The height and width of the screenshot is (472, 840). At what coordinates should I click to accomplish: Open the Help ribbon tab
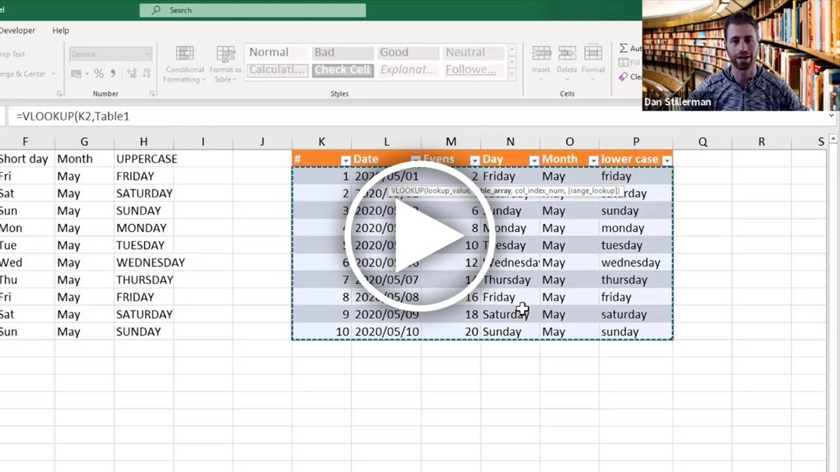coord(59,30)
